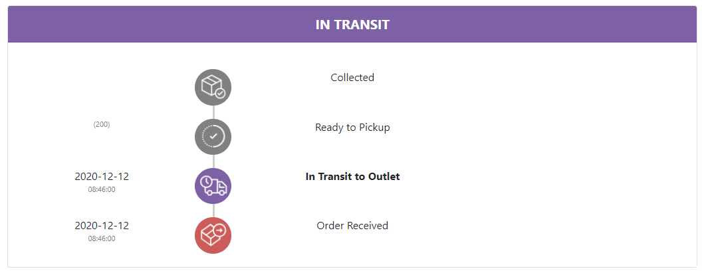Screen dimensions: 704x273
Task: Click the arrow badge on Order Received icon
Action: (220, 230)
